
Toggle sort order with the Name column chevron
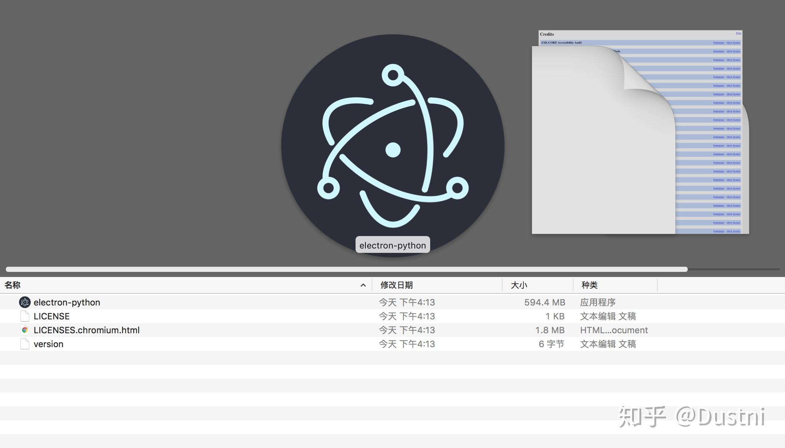point(363,285)
